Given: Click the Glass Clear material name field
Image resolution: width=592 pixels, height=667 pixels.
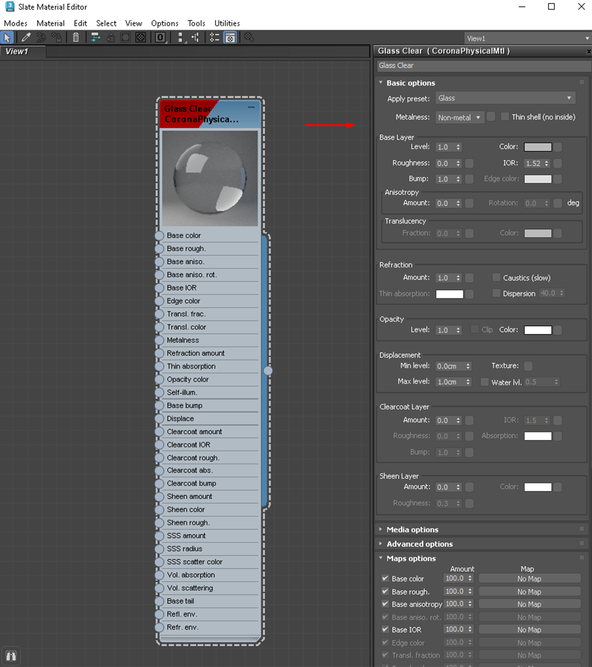Looking at the screenshot, I should click(483, 66).
